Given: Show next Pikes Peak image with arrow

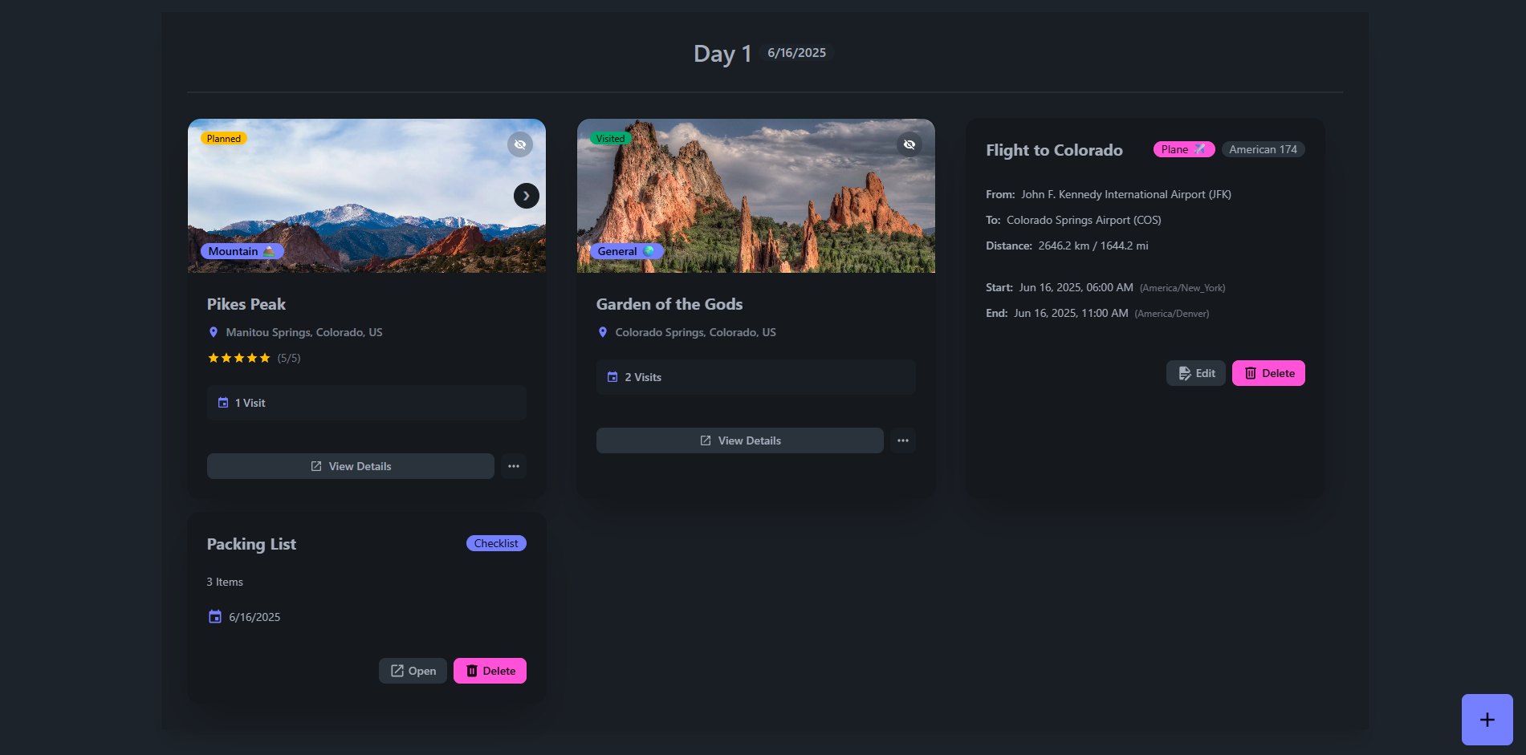Looking at the screenshot, I should [x=526, y=196].
